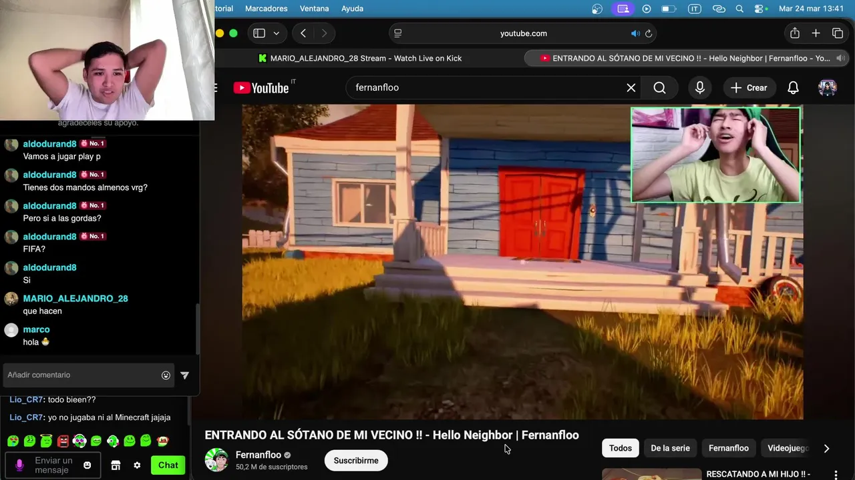Viewport: 855px width, 480px height.
Task: Toggle the Safari sidebar
Action: pos(259,33)
